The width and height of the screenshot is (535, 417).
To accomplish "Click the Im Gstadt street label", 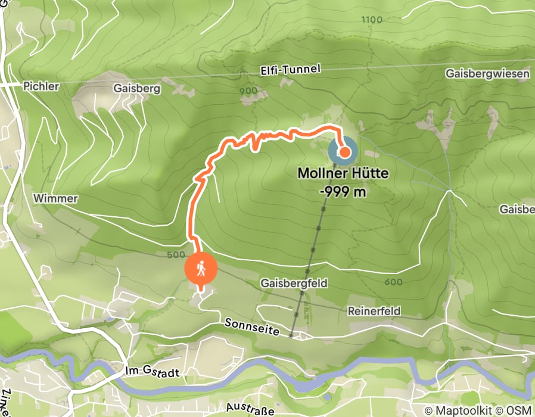I will tap(152, 371).
